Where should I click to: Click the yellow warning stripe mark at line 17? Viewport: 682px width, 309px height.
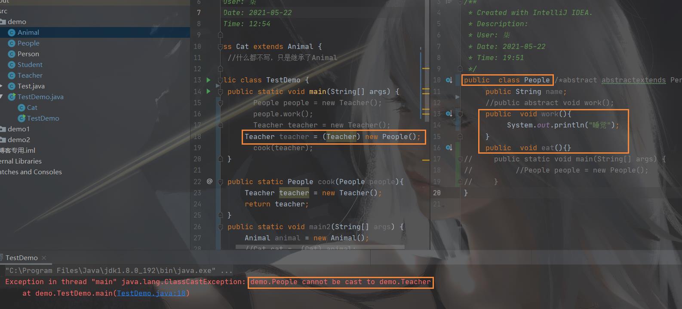[426, 160]
